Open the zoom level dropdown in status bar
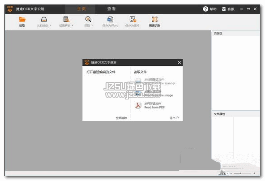Viewport: 265px width, 181px height. (227, 173)
